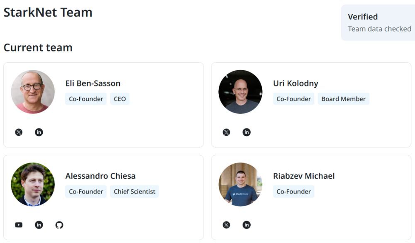Open Riabzev Michael's LinkedIn icon
Image resolution: width=415 pixels, height=243 pixels.
(247, 225)
